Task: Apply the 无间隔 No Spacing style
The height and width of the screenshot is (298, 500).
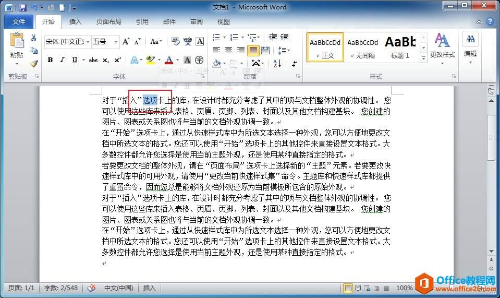Action: coord(362,47)
